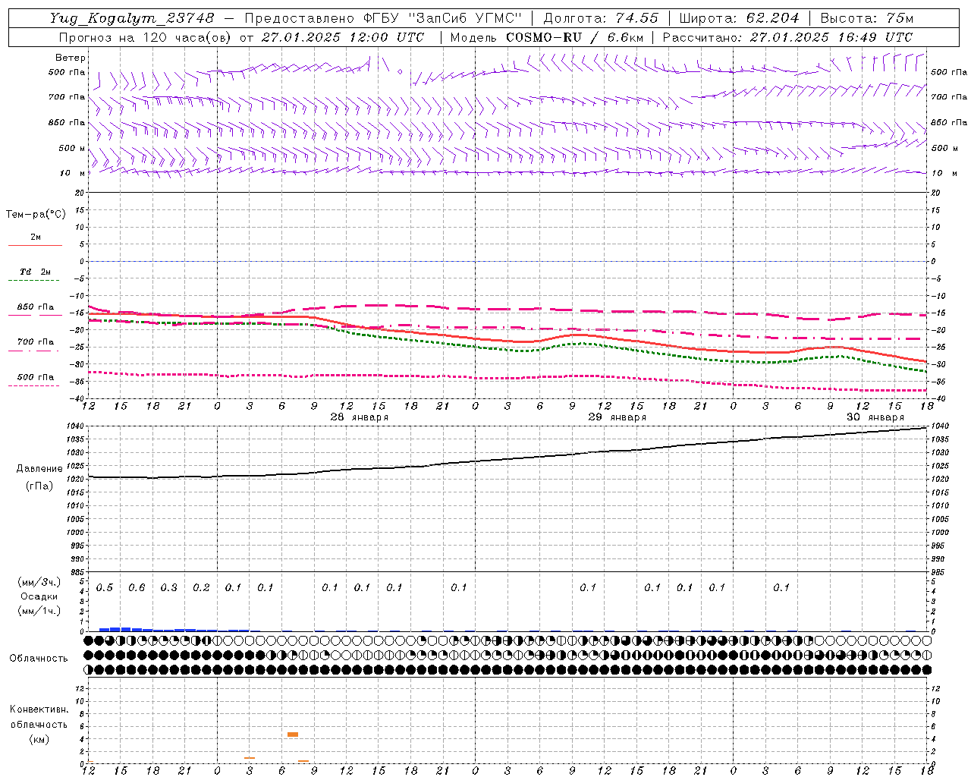Click '850 гПа' in the temperature legend

(35, 307)
